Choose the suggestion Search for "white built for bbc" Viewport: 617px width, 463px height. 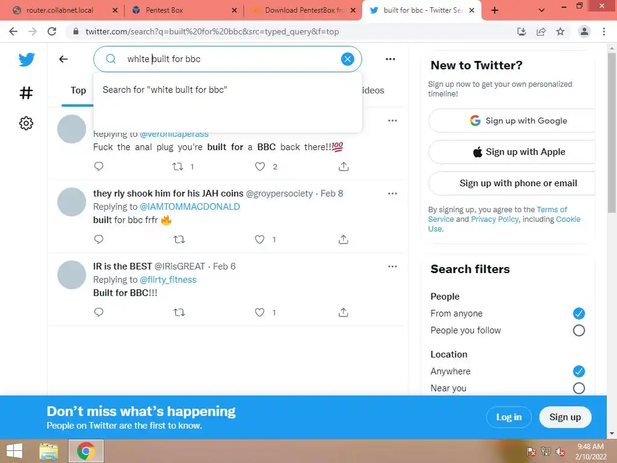click(x=227, y=90)
